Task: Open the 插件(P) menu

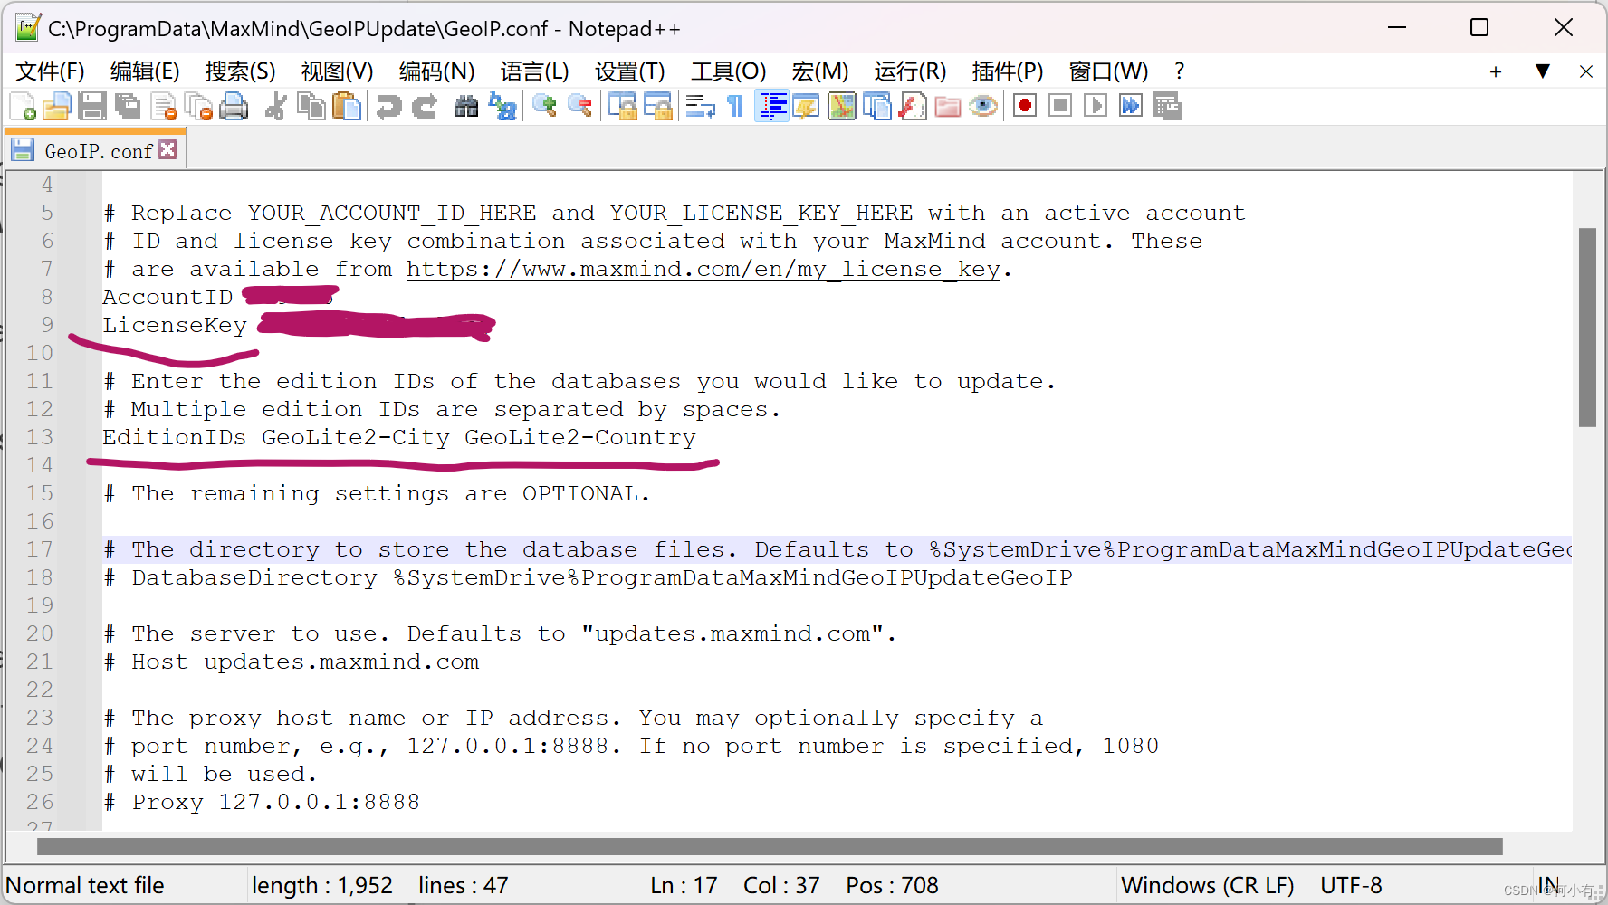Action: point(1007,71)
